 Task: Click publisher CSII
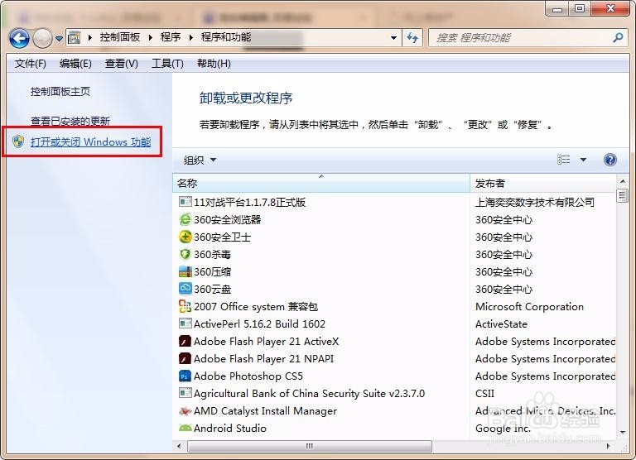coord(484,394)
